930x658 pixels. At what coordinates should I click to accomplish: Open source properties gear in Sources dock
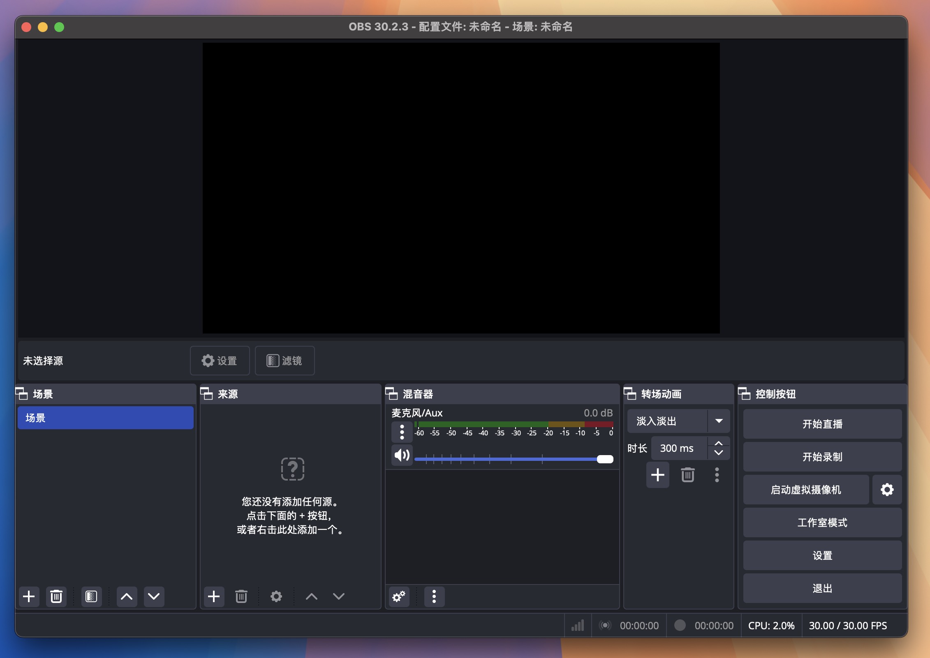click(276, 596)
